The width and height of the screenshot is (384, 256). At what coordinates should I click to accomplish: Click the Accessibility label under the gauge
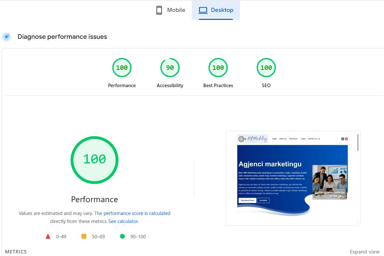[x=170, y=86]
